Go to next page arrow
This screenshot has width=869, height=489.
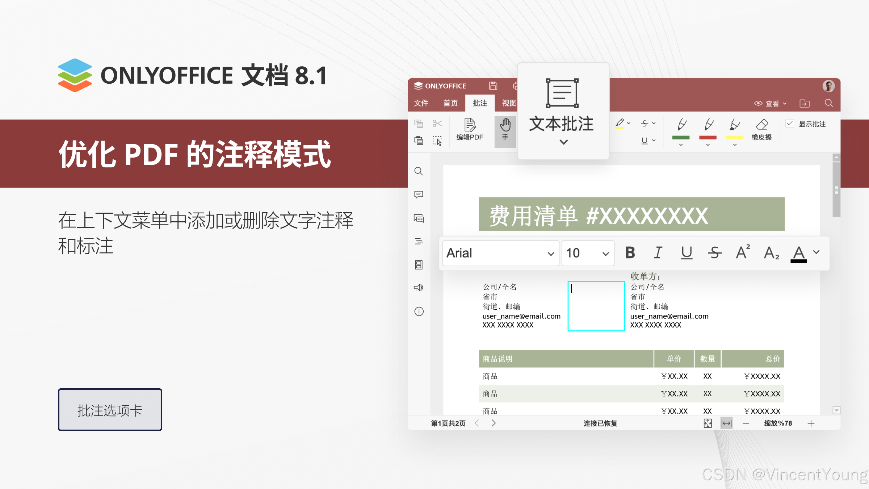tap(494, 423)
